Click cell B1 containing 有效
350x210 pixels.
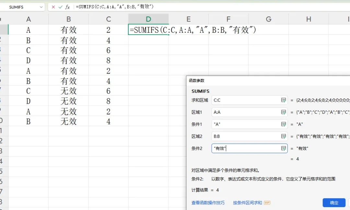[68, 29]
